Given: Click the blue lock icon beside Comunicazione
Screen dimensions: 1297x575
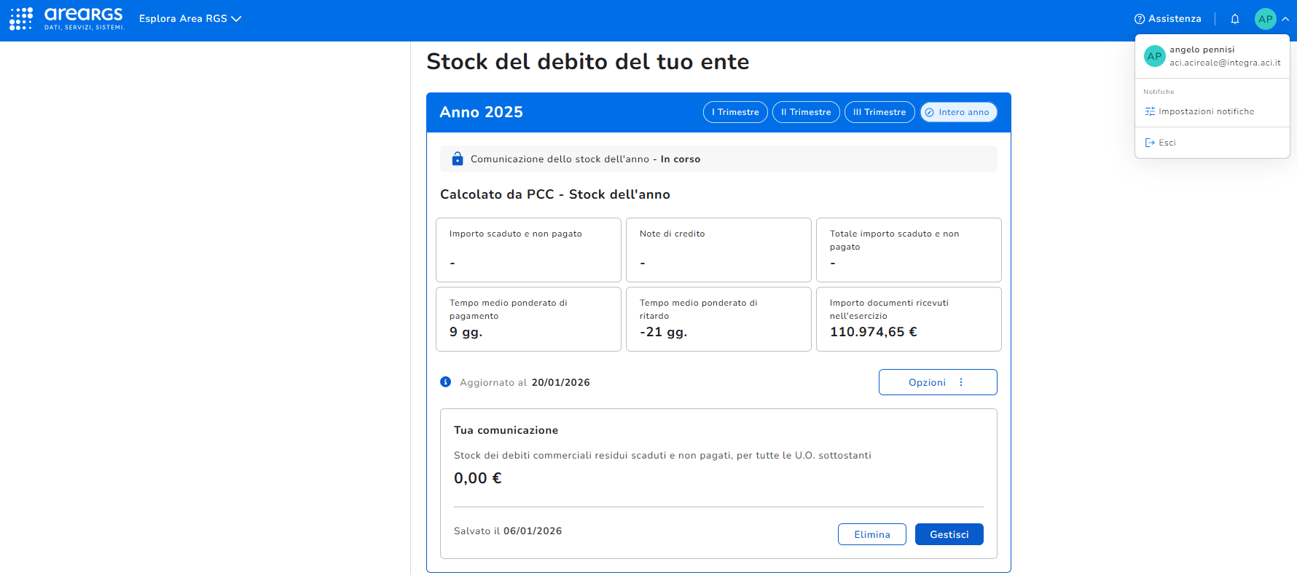Looking at the screenshot, I should point(458,159).
